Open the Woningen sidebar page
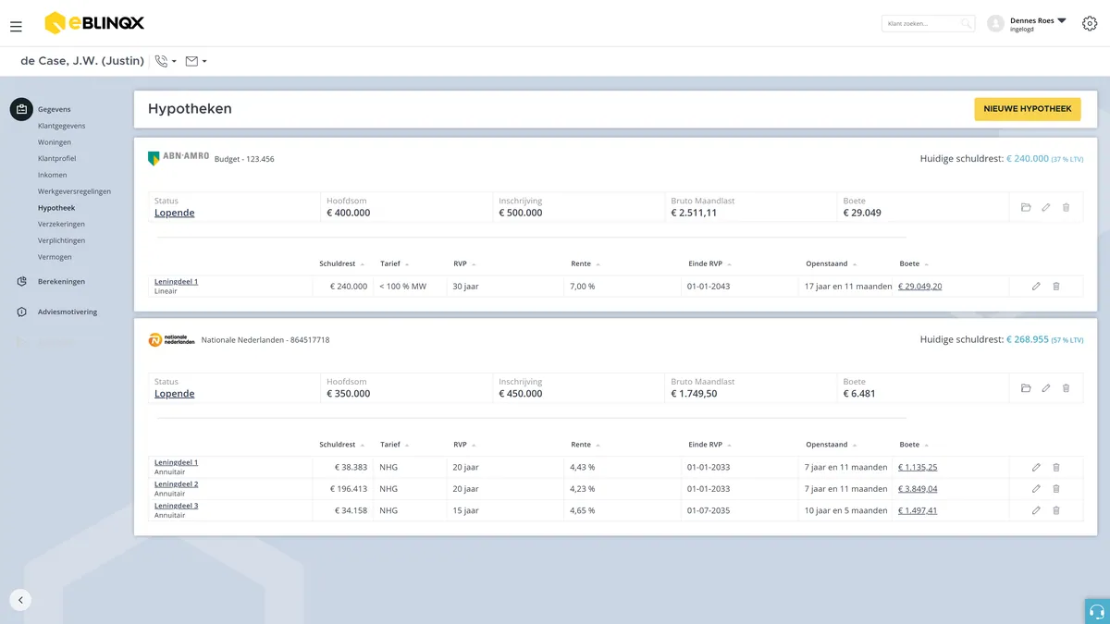This screenshot has height=624, width=1110. [55, 142]
